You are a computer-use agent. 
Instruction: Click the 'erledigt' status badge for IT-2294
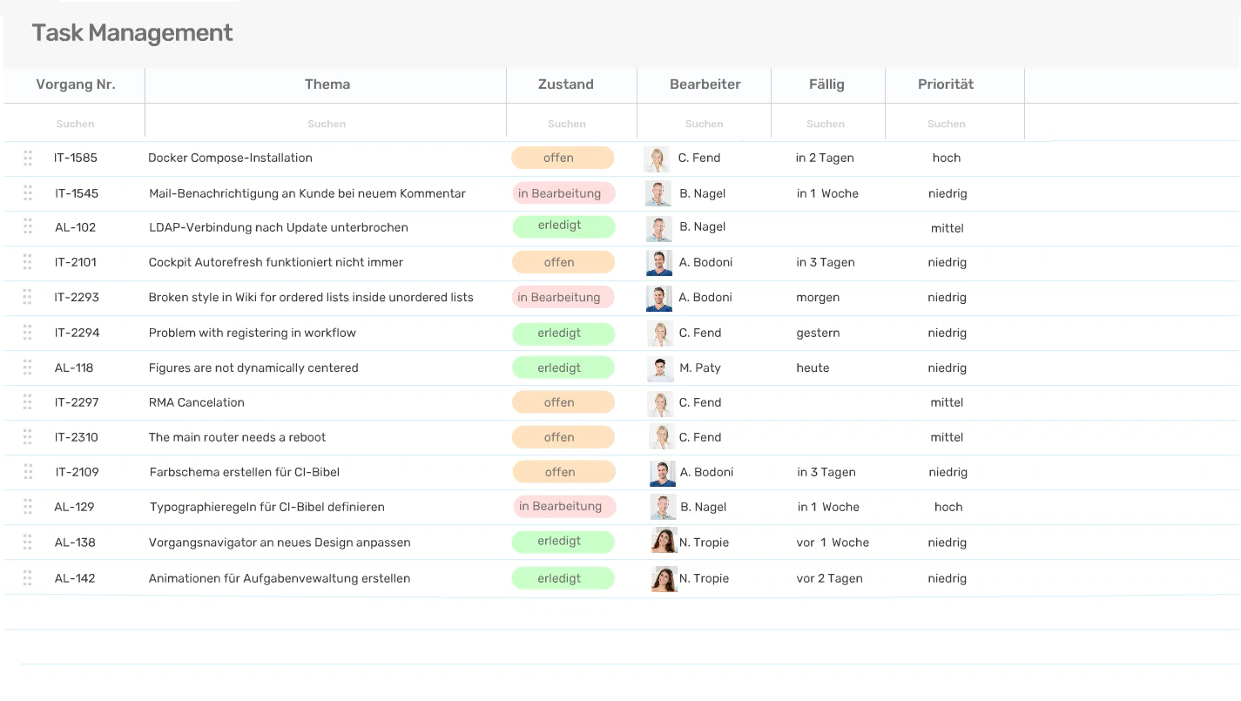563,333
